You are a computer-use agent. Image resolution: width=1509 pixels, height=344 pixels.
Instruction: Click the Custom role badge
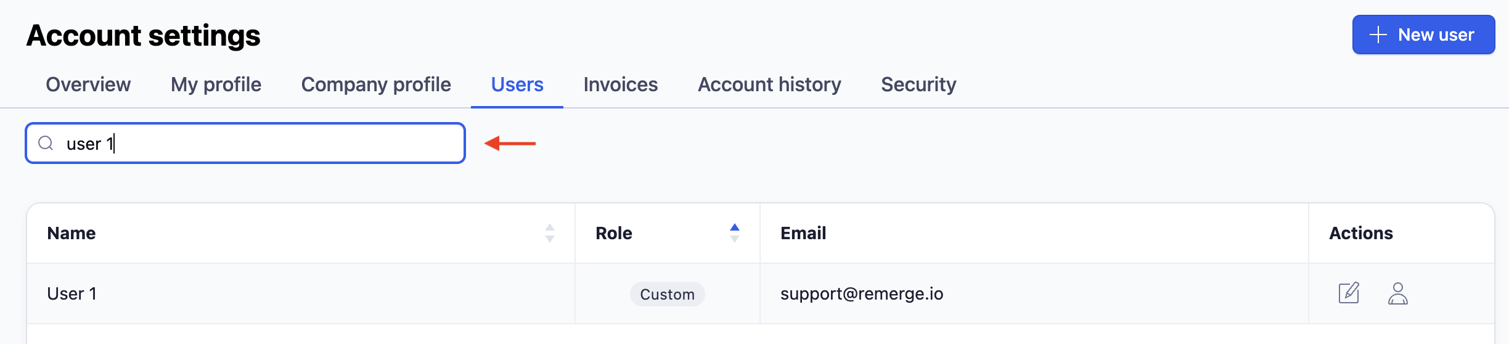(668, 294)
